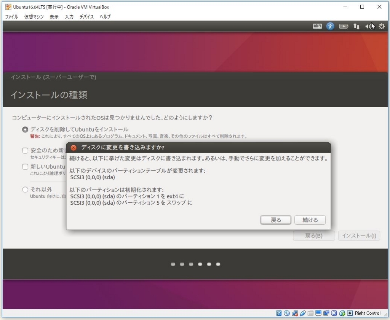Open the network up/down arrows indicator
The image size is (390, 320).
pos(356,26)
